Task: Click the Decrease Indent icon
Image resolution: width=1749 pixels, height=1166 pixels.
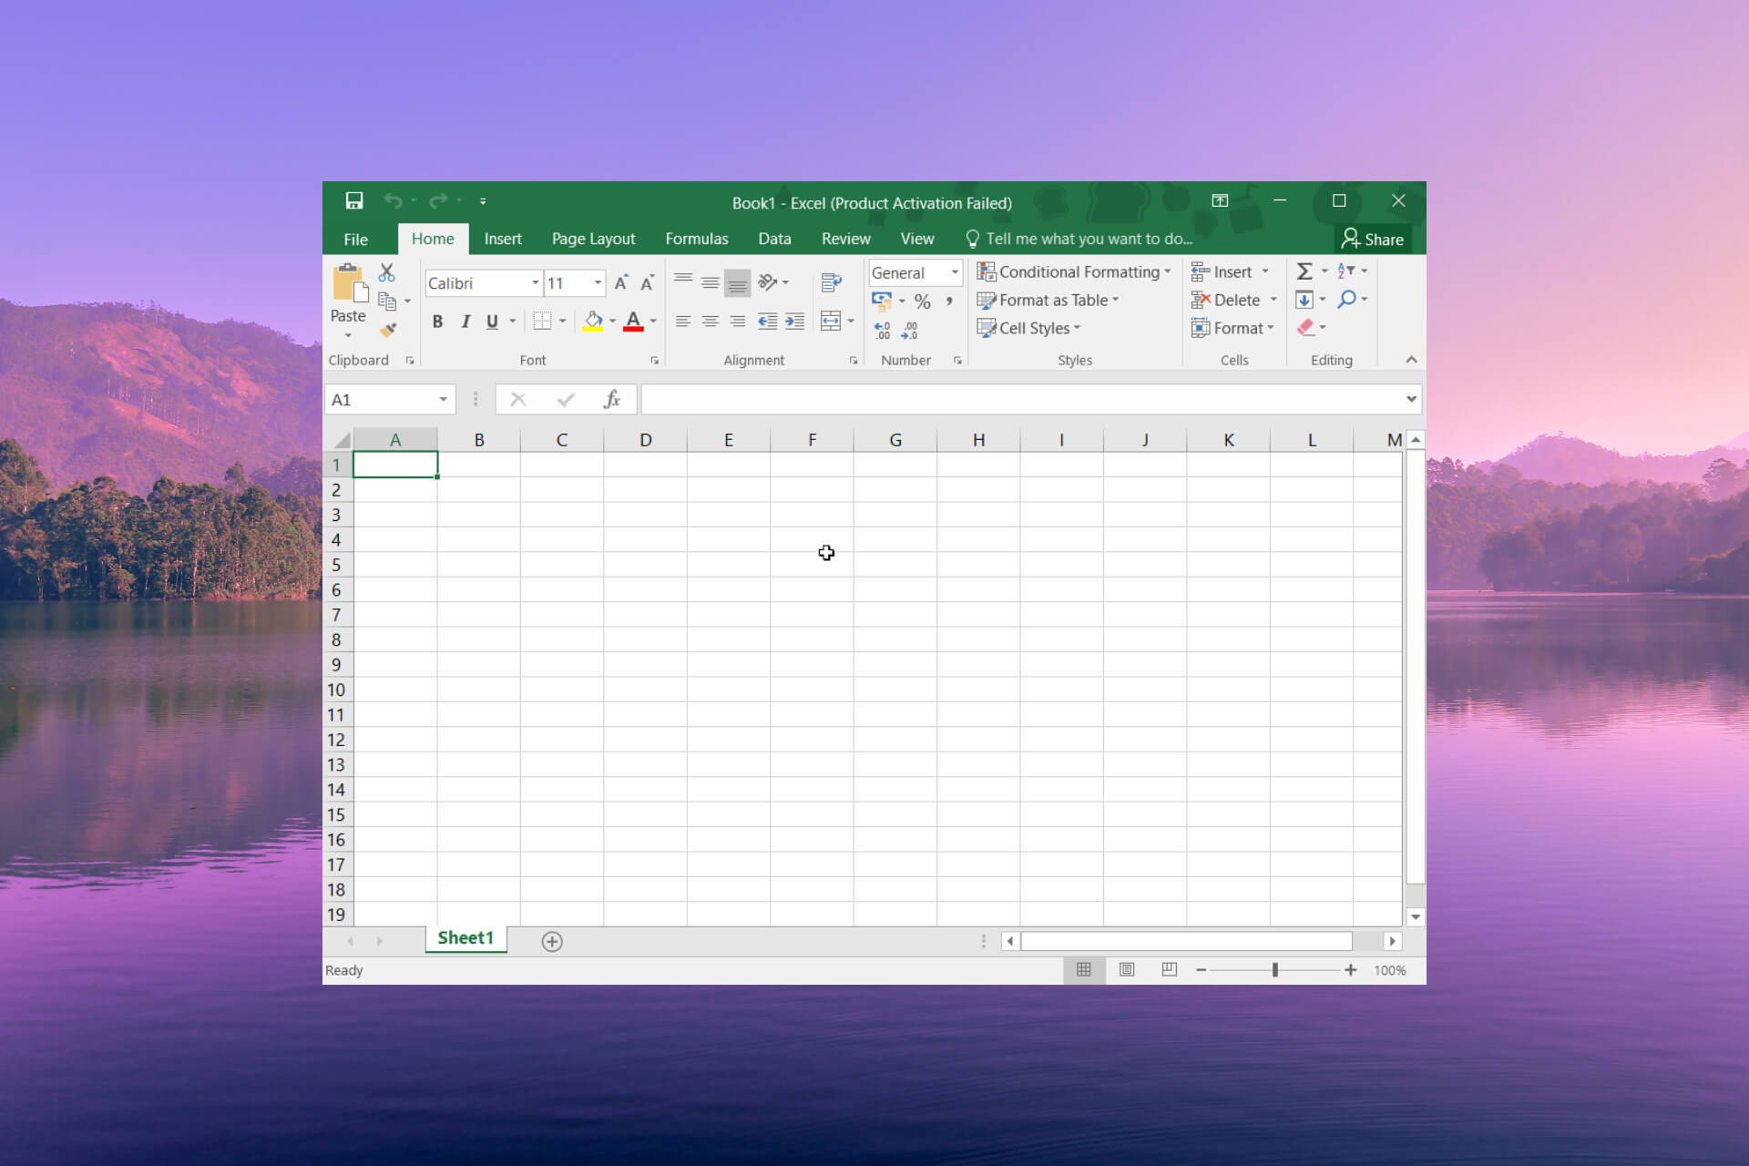Action: click(x=767, y=321)
